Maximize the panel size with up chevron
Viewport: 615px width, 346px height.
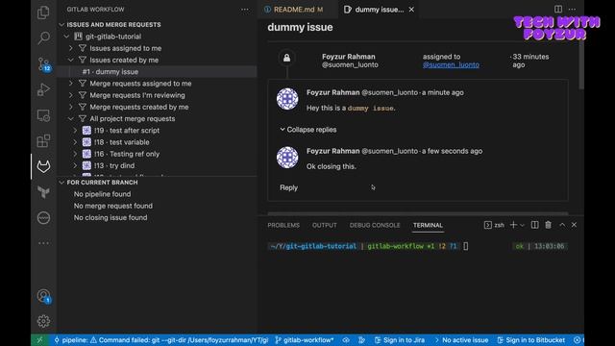(x=562, y=225)
